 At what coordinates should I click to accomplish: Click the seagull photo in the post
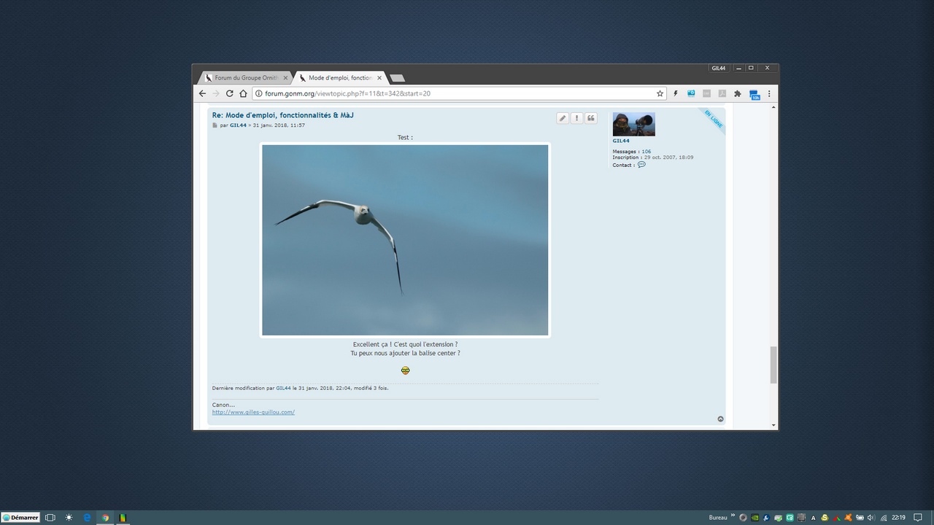coord(405,240)
